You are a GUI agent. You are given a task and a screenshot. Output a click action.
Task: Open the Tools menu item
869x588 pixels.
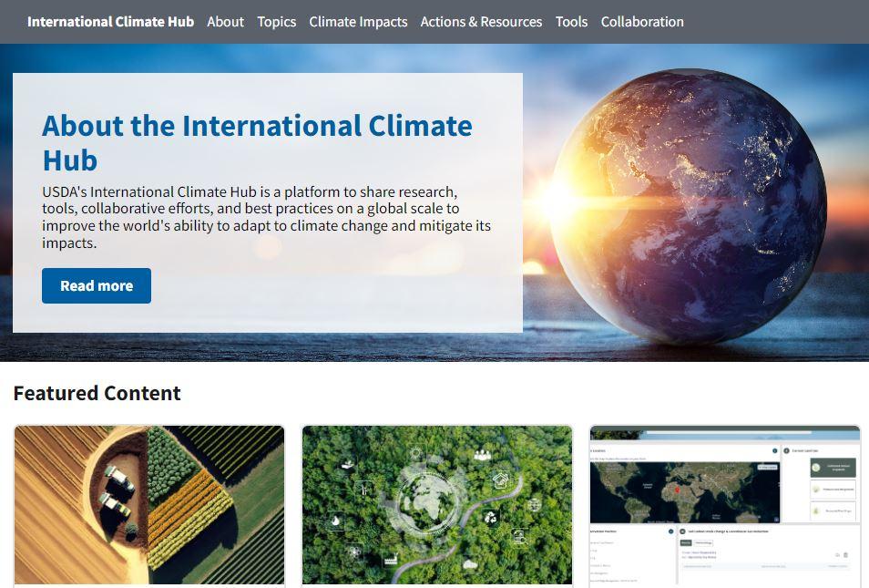click(571, 22)
